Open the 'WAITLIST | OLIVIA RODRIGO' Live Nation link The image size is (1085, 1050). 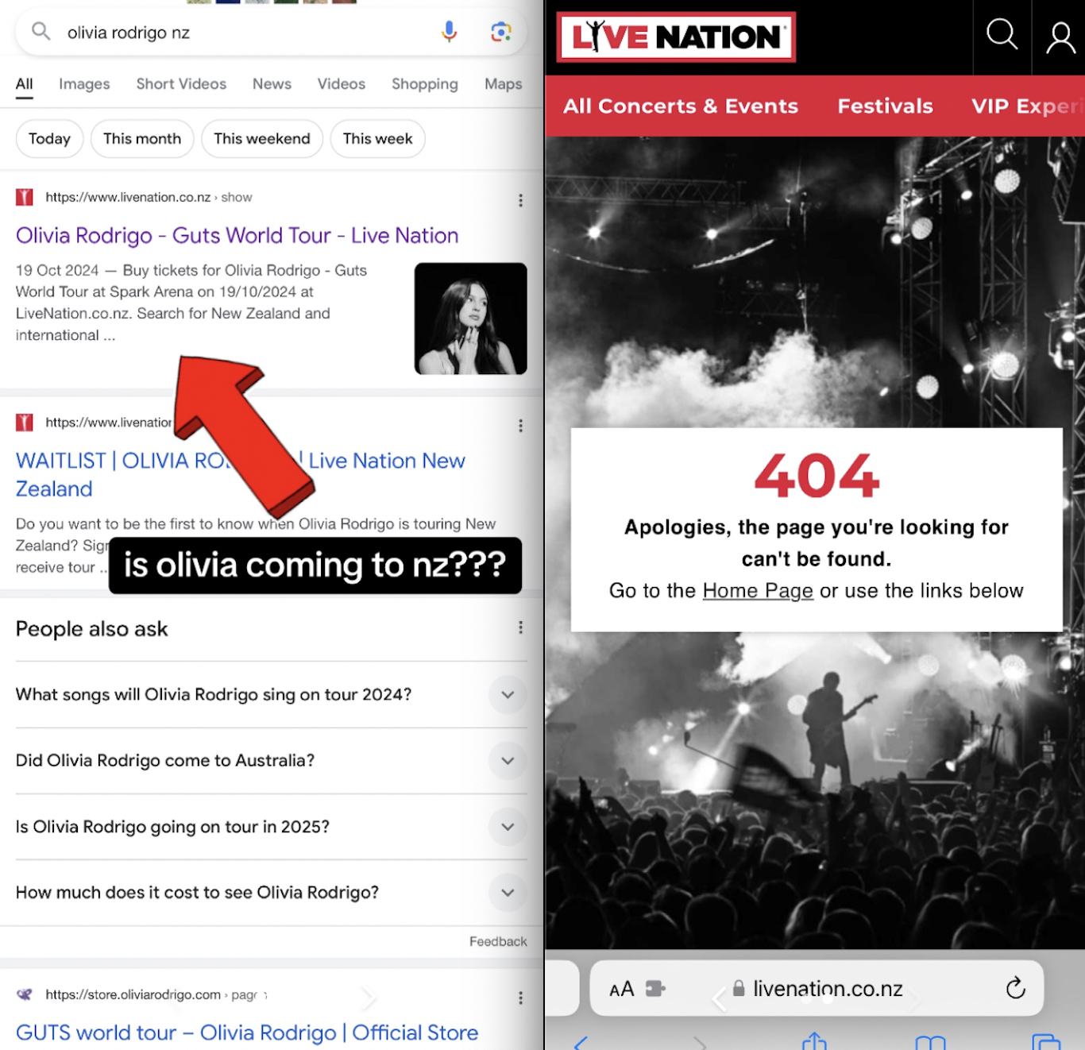[240, 474]
